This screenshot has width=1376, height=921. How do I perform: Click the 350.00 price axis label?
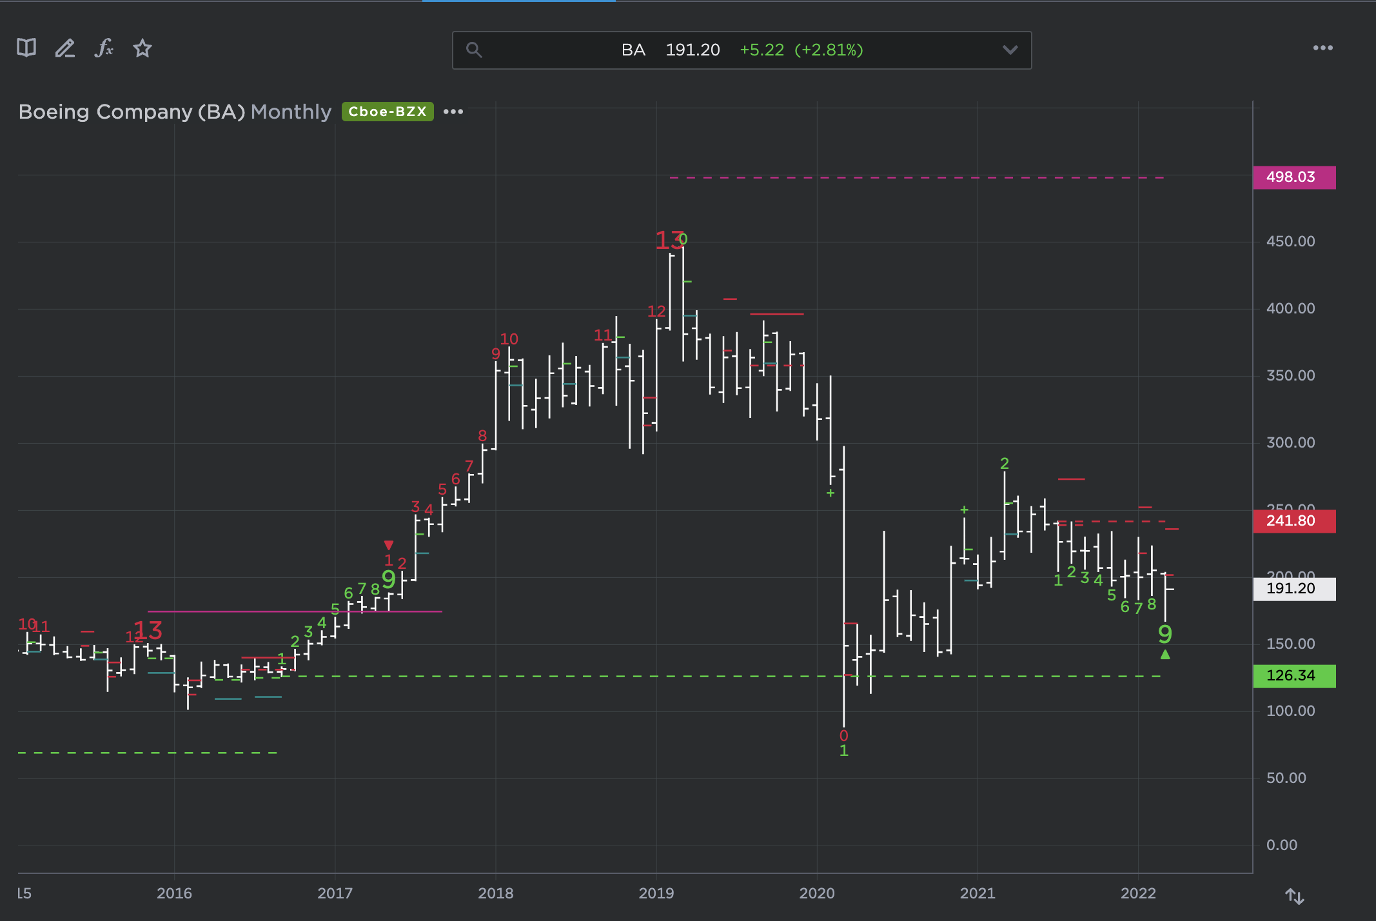coord(1290,375)
